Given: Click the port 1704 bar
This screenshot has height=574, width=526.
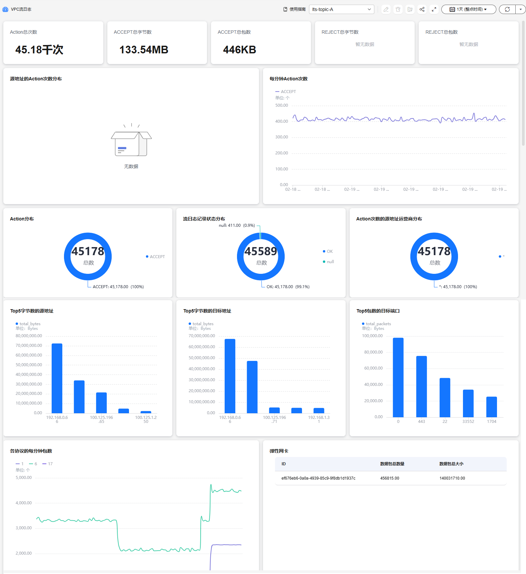Looking at the screenshot, I should coord(491,407).
